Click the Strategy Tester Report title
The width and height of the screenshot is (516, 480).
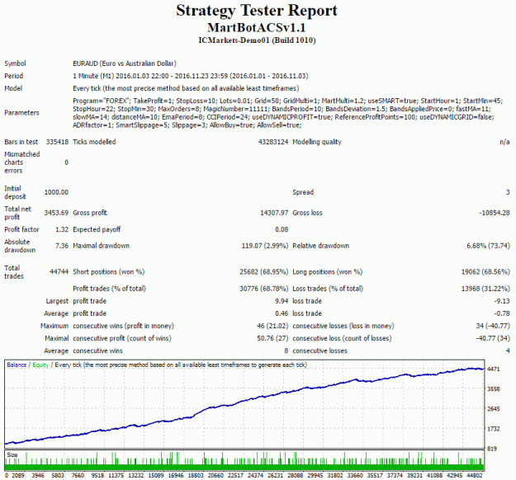coord(257,11)
